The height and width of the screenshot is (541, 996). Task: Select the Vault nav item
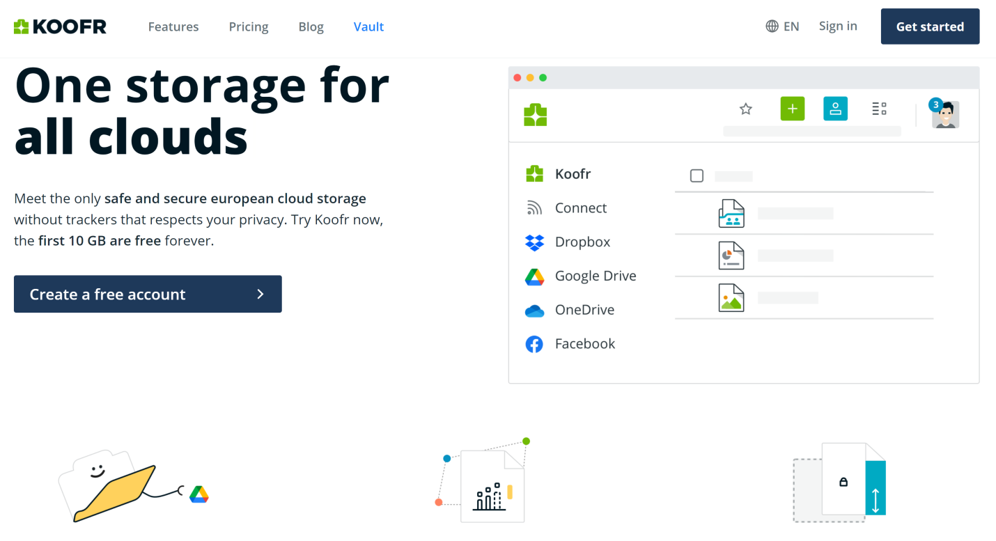pos(368,26)
